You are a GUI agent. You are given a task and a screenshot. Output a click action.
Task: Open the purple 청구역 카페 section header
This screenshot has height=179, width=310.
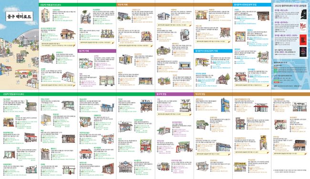click(97, 51)
